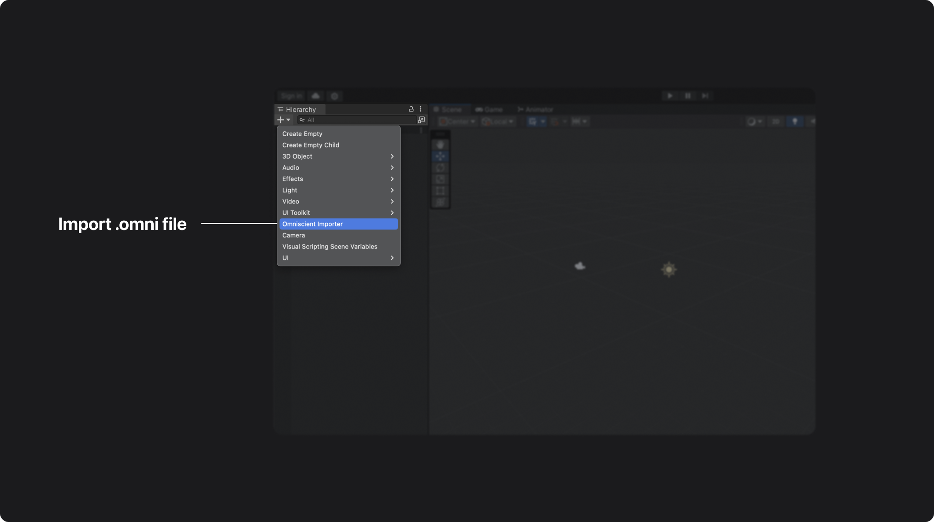Click the Scene tab in viewport

tap(448, 109)
